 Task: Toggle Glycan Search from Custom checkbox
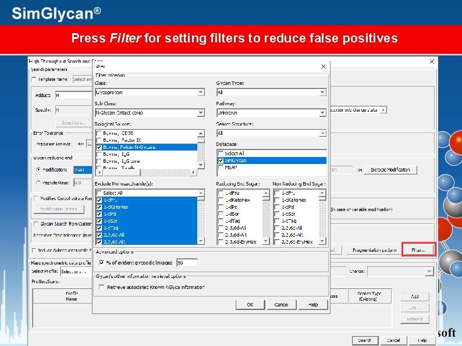pos(36,224)
